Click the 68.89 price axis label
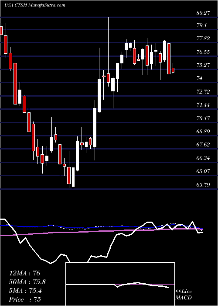218x306 pixels. click(204, 131)
